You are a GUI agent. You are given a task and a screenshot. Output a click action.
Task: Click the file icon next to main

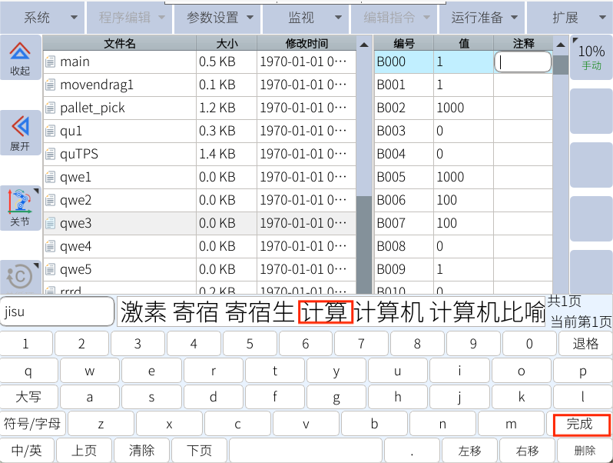51,62
